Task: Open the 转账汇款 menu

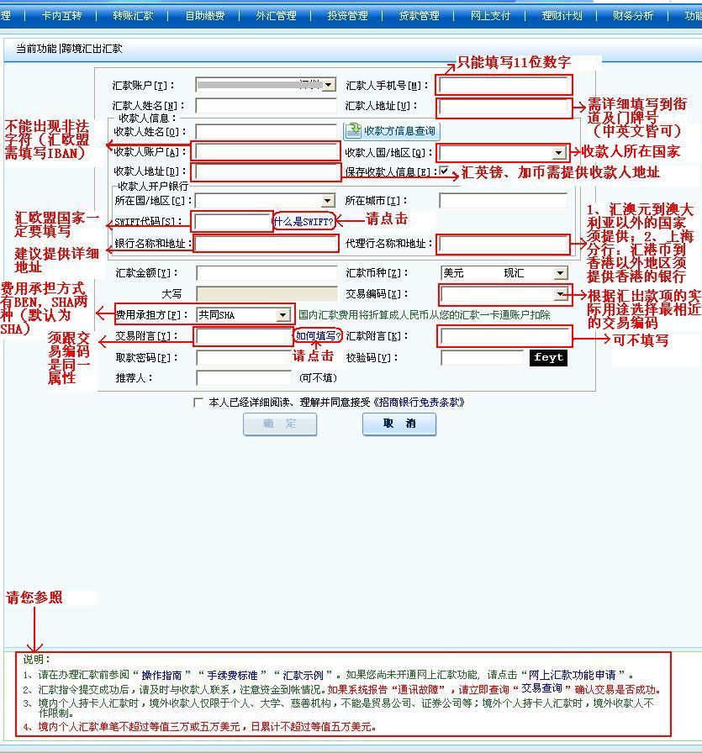Action: pos(133,16)
